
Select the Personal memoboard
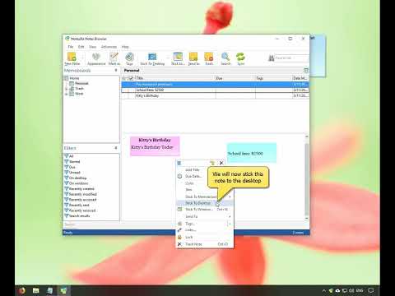pos(81,83)
